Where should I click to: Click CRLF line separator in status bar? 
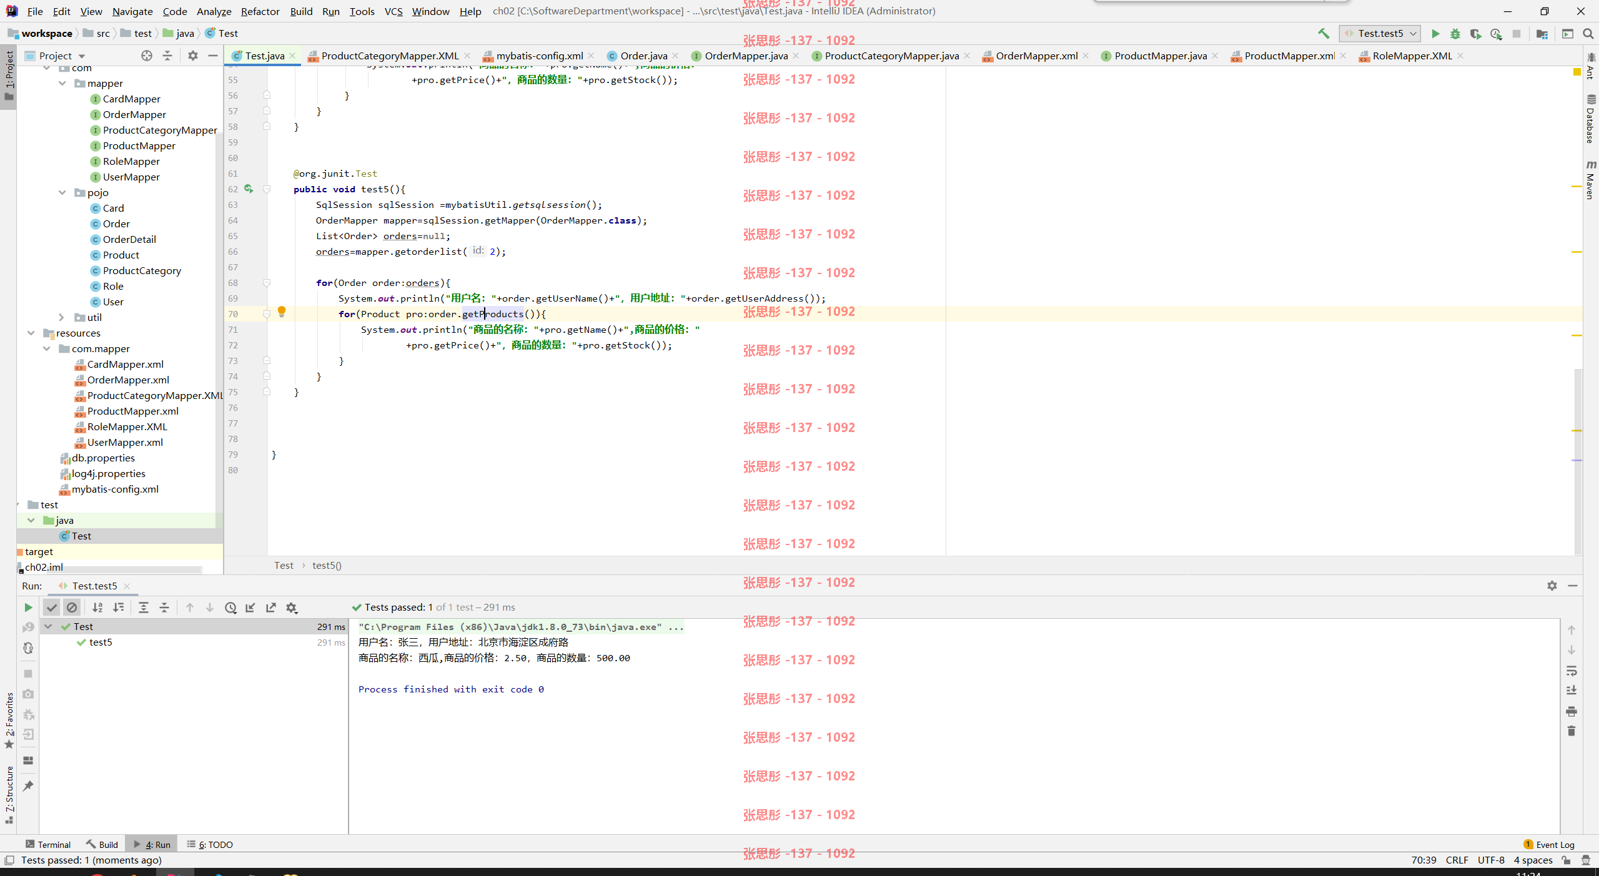[1457, 860]
